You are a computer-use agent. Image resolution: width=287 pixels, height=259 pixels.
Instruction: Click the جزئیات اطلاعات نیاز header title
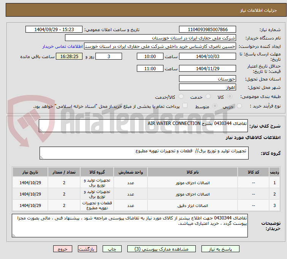click(x=258, y=10)
